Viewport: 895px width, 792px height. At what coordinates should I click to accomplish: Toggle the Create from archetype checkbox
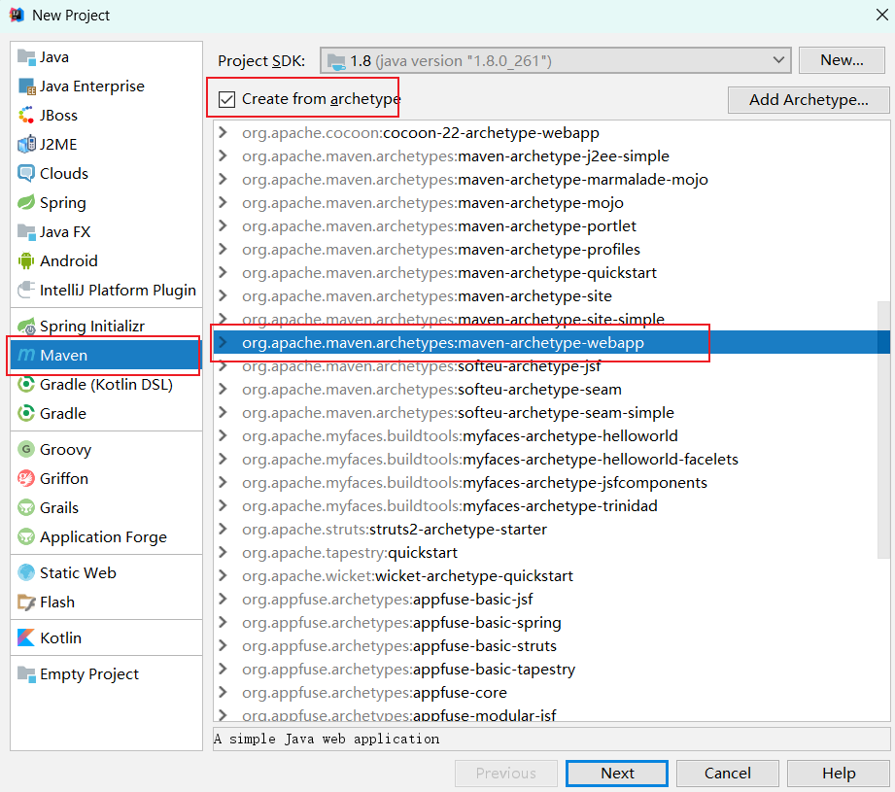pos(226,99)
